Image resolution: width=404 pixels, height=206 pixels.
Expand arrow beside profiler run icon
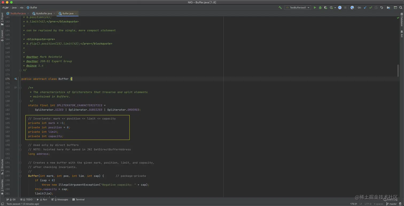[335, 8]
